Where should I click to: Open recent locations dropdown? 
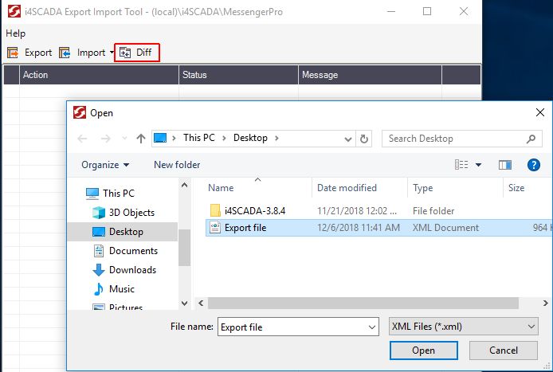124,139
